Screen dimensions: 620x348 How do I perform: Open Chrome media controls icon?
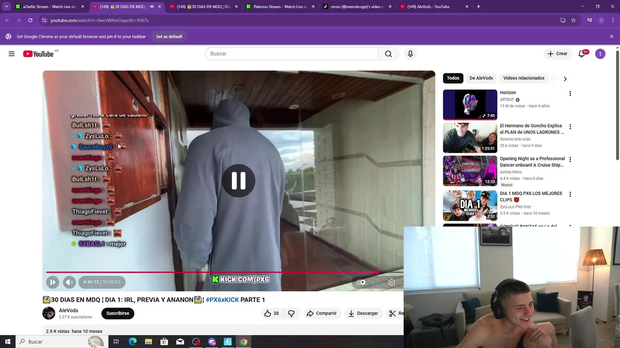click(x=589, y=20)
